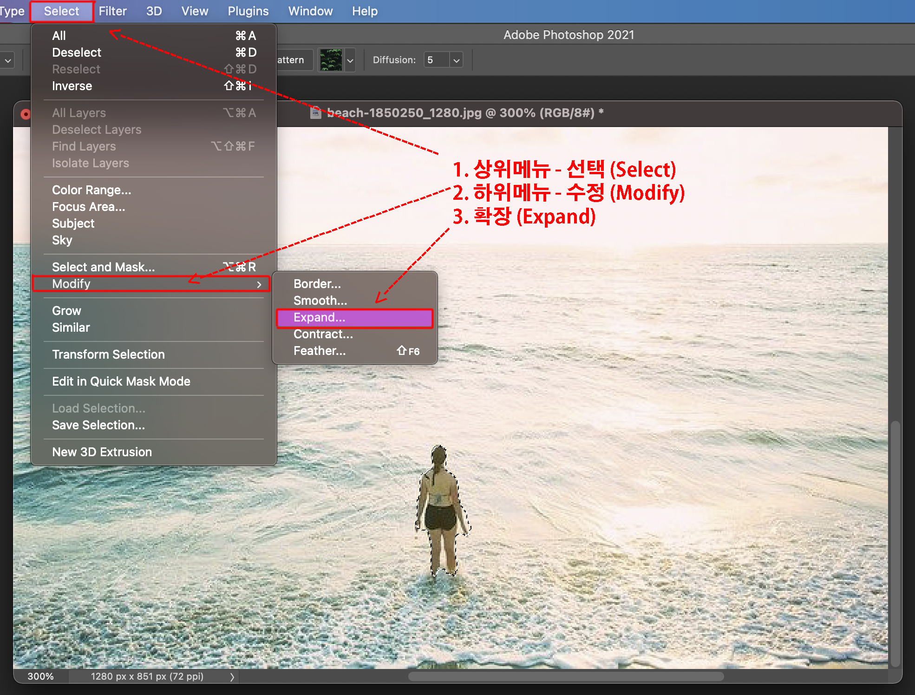Open the Filter menu
Image resolution: width=915 pixels, height=695 pixels.
112,11
